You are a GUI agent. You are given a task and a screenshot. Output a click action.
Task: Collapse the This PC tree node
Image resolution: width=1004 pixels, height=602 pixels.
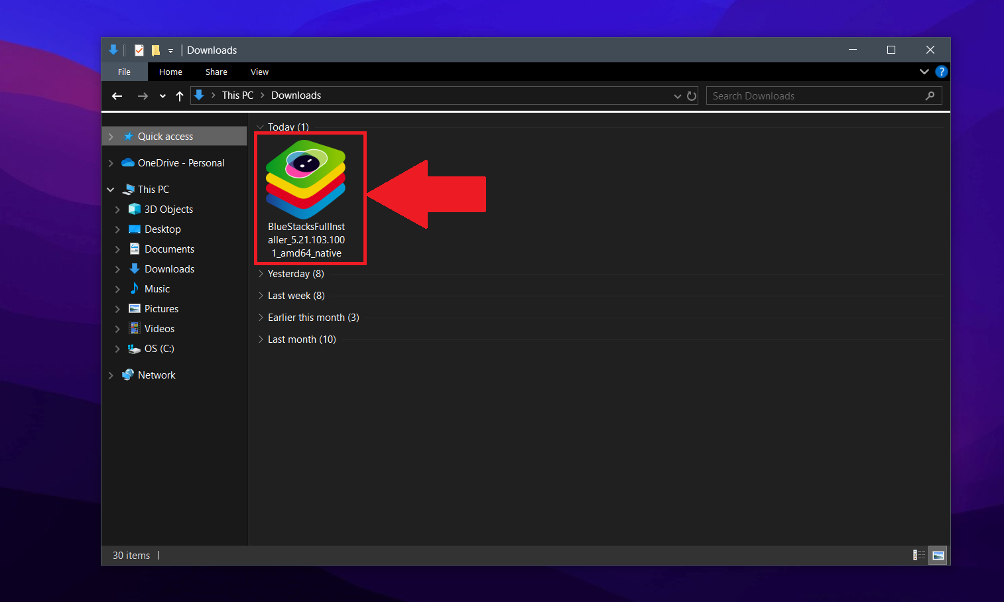pyautogui.click(x=111, y=189)
